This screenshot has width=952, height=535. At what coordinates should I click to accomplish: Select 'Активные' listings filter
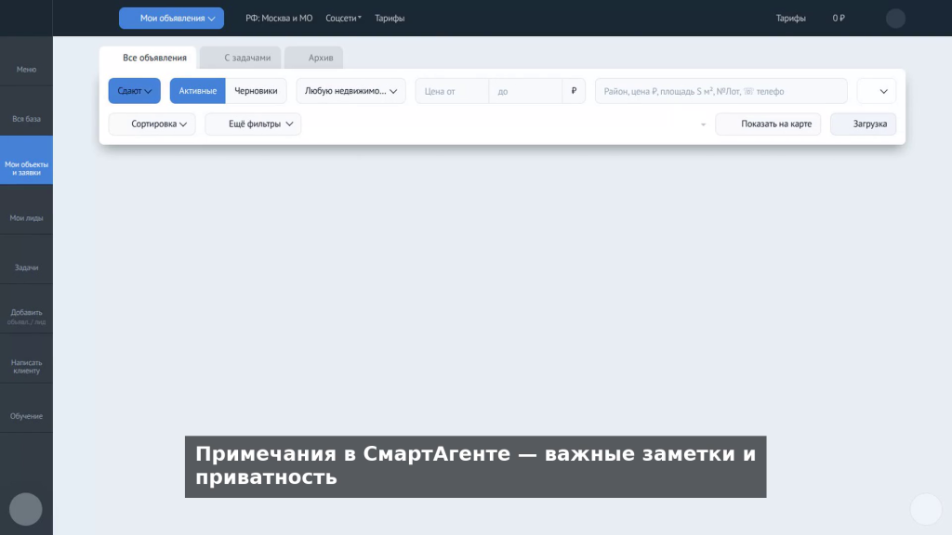pos(197,91)
